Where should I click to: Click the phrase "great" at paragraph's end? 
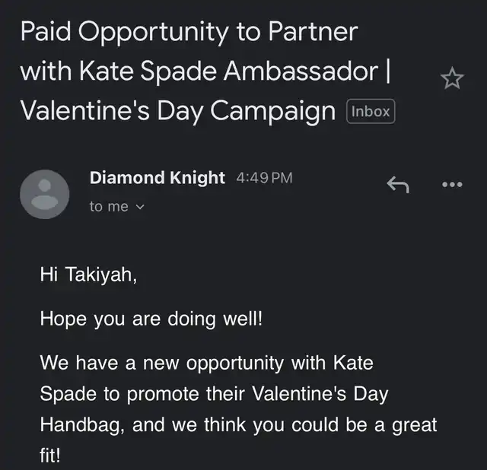point(414,424)
